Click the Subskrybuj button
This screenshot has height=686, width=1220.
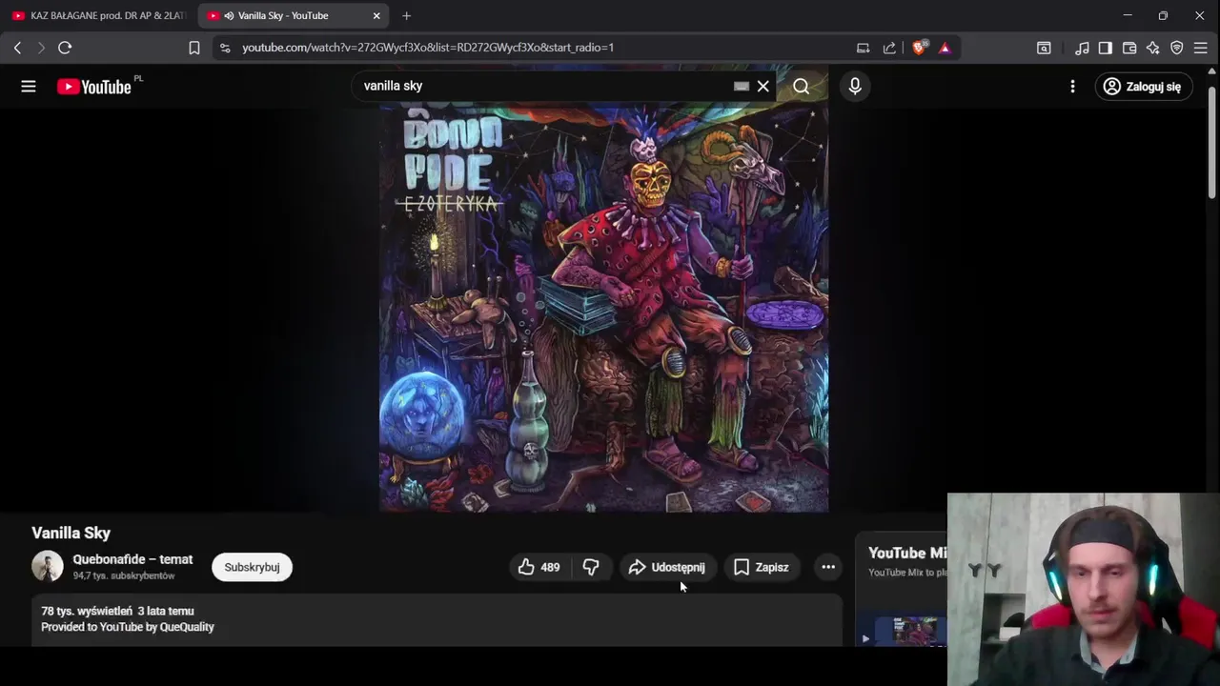[252, 567]
